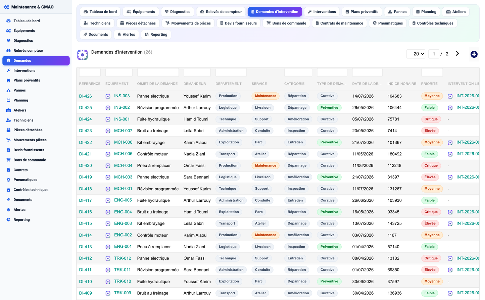Click sidebar Bons de commande cart icon
This screenshot has width=485, height=300.
tap(8, 160)
